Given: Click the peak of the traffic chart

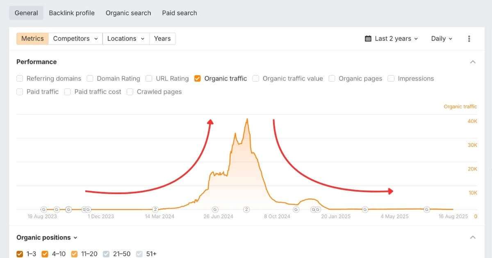Looking at the screenshot, I should click(247, 120).
